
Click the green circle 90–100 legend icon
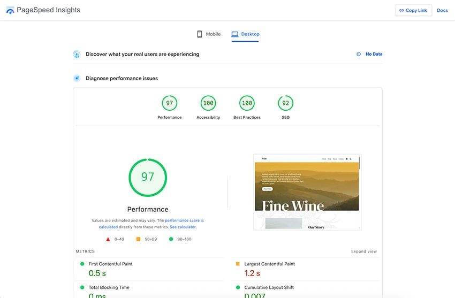[171, 239]
